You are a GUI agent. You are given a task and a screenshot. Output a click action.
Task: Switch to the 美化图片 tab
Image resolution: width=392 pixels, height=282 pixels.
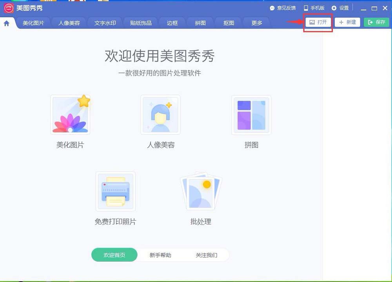[33, 23]
